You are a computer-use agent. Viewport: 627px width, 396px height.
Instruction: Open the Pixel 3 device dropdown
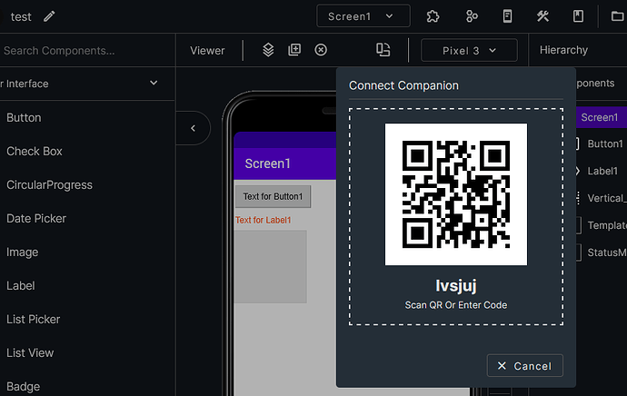(469, 50)
